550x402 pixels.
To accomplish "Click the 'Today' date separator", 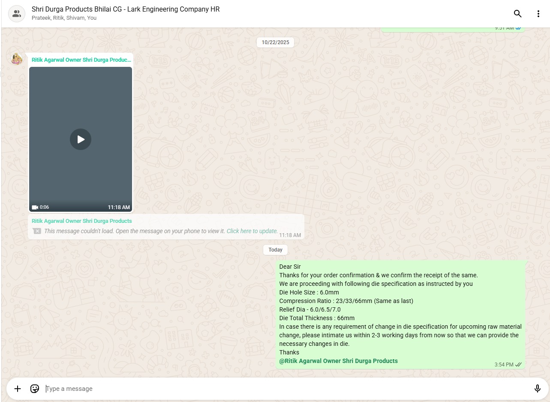I will (275, 250).
